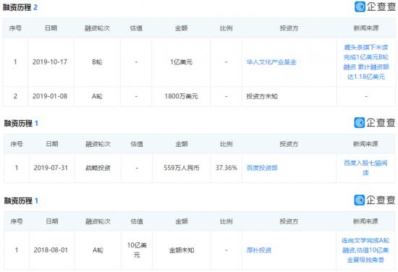The width and height of the screenshot is (398, 272).
Task: Click the 559万人民币 amount cell
Action: 182,168
